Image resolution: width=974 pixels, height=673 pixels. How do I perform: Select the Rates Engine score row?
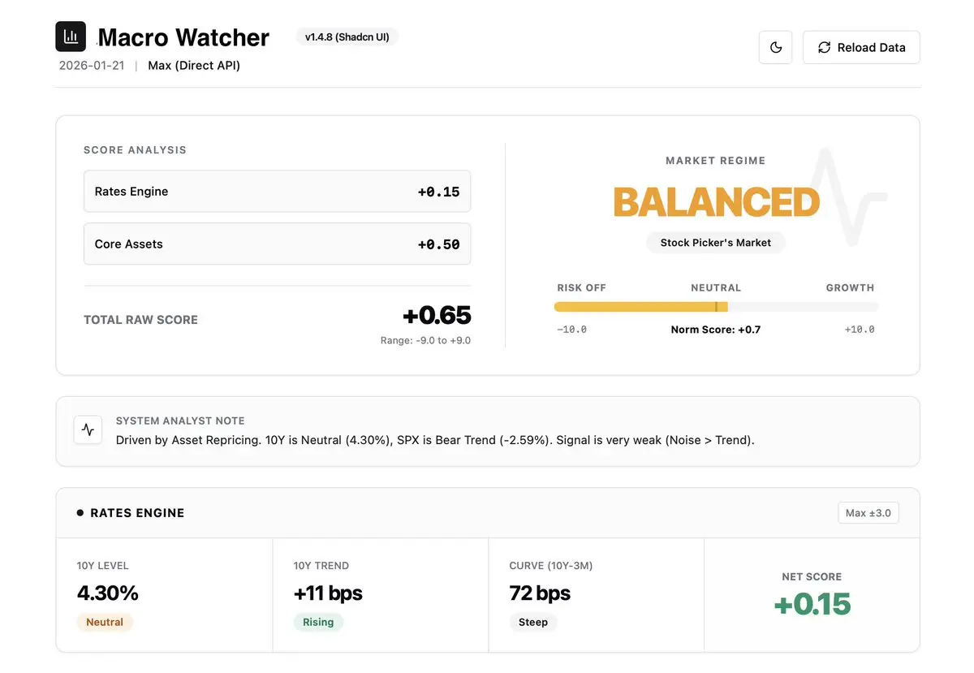277,192
